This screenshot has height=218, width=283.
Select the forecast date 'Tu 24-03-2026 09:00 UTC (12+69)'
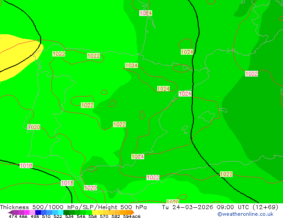220,207
